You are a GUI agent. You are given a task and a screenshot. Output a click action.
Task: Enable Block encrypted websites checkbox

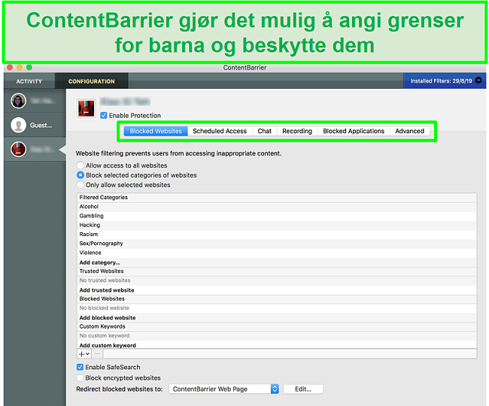80,377
